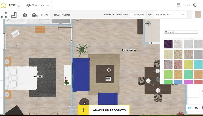
Task: Open project info next to TEST
Action: (19, 5)
